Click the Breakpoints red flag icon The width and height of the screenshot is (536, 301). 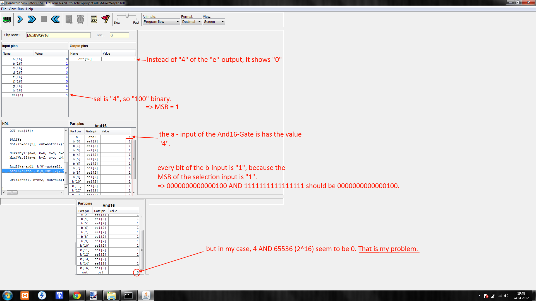106,19
